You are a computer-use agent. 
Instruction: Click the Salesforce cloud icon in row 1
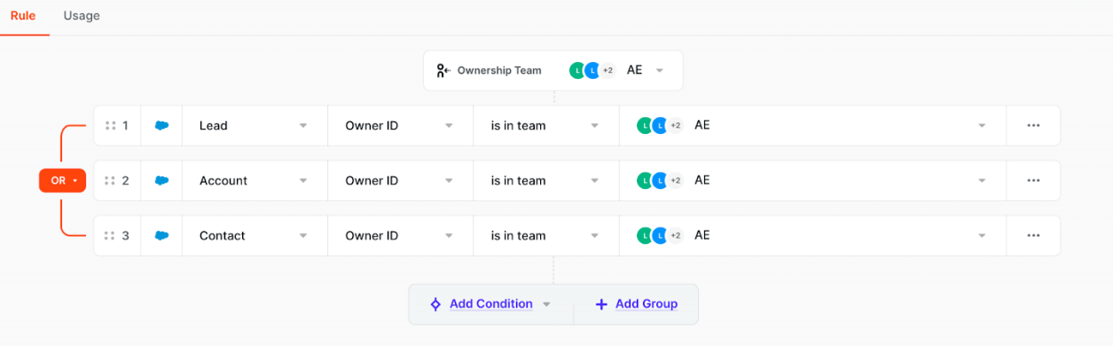pyautogui.click(x=161, y=126)
